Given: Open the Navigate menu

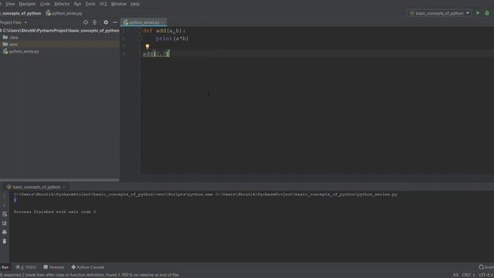Looking at the screenshot, I should 27,4.
